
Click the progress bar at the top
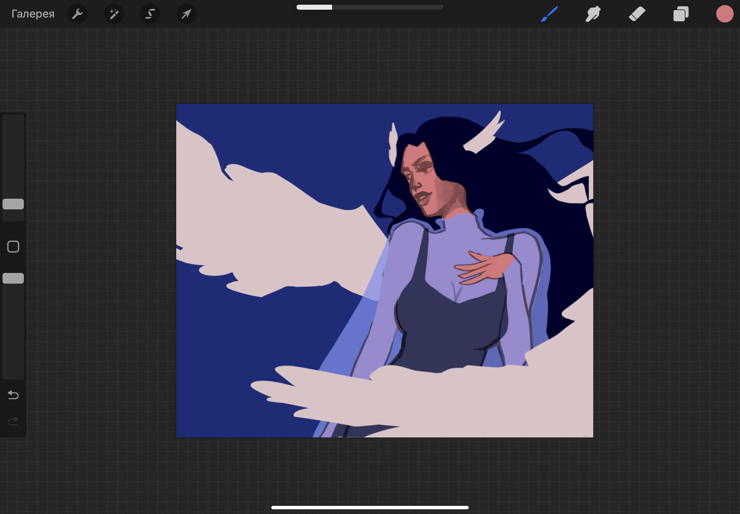[369, 7]
